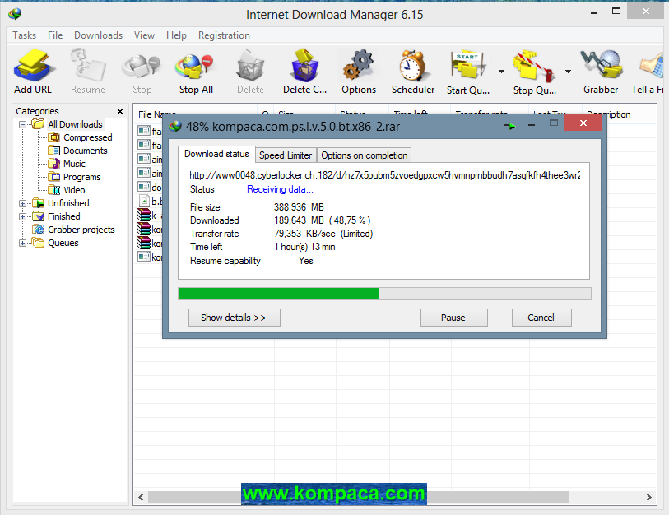This screenshot has height=515, width=669.
Task: Start the queue with Start Qu icon
Action: pos(467,70)
